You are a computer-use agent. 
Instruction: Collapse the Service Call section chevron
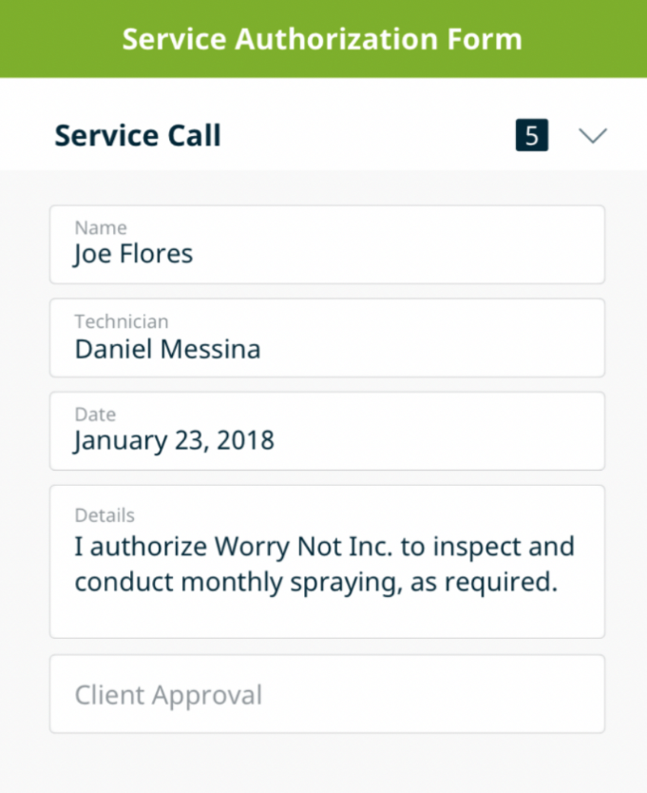(x=593, y=136)
